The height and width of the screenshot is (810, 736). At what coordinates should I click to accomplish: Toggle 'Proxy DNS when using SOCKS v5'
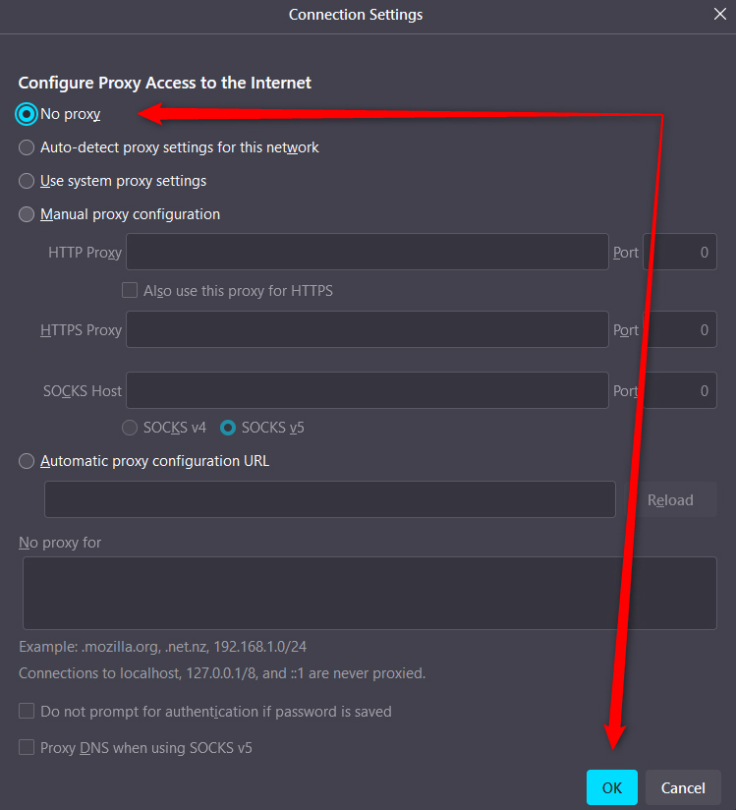point(26,747)
